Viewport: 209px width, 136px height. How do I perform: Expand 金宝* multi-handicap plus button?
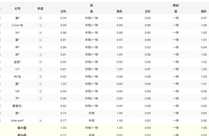coord(40,62)
